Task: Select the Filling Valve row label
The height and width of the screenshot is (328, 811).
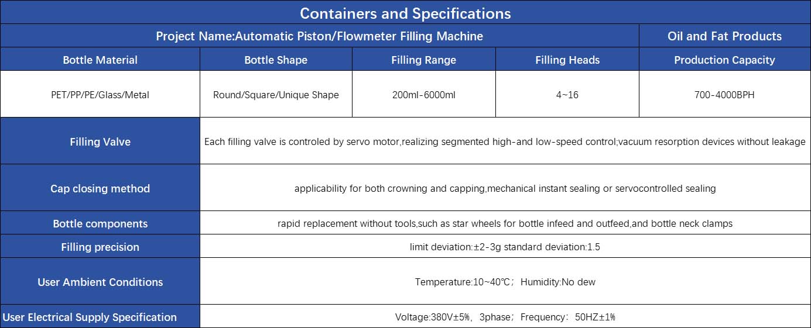Action: [x=100, y=141]
